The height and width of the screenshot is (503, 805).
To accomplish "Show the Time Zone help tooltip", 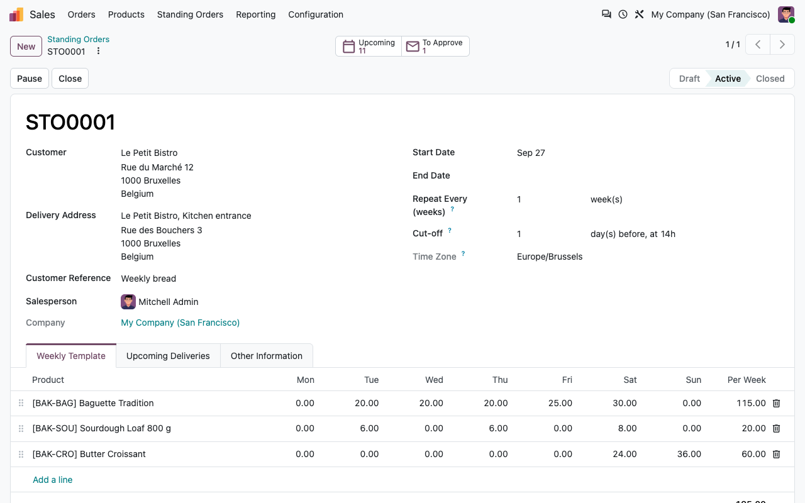I will click(464, 254).
